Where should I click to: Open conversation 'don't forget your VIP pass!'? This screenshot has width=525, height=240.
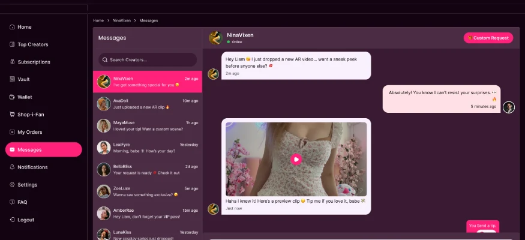[x=148, y=213]
